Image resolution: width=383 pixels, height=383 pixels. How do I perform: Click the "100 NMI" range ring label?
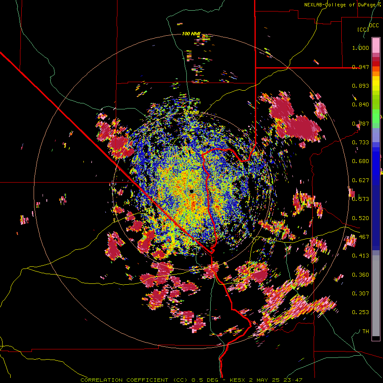point(191,34)
